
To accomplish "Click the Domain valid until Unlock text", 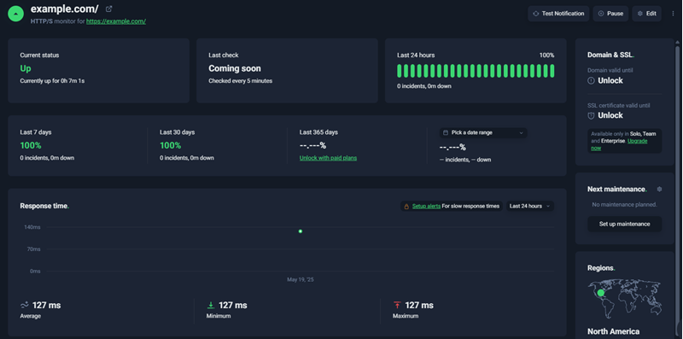I will [610, 80].
